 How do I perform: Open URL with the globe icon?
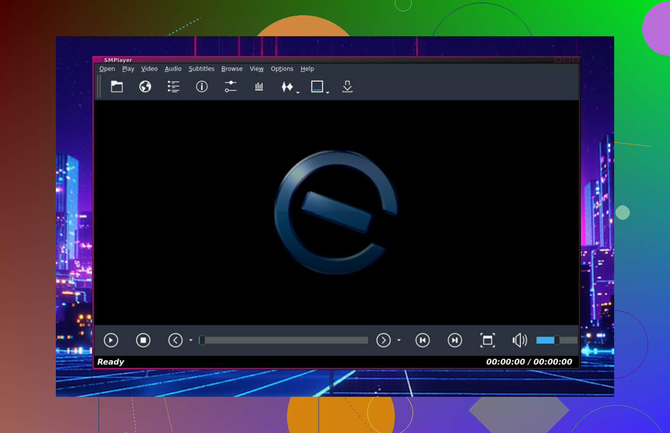pos(145,87)
